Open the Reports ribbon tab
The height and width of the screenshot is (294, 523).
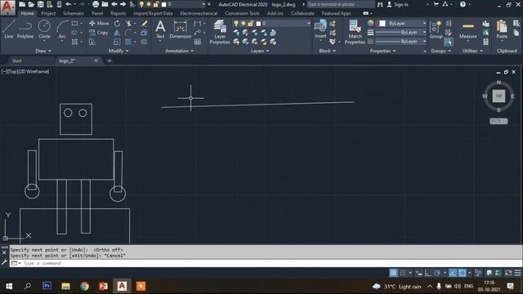pos(118,13)
